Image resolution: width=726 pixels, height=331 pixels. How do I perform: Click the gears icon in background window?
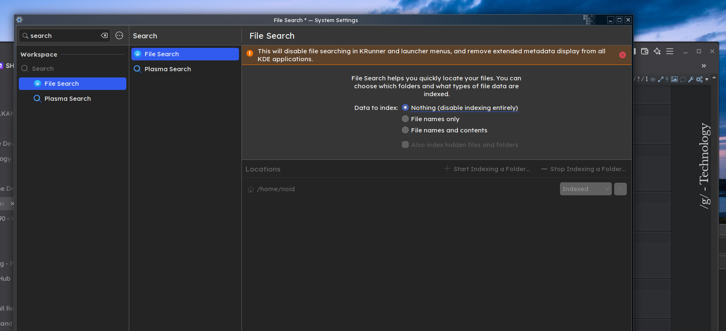(699, 80)
